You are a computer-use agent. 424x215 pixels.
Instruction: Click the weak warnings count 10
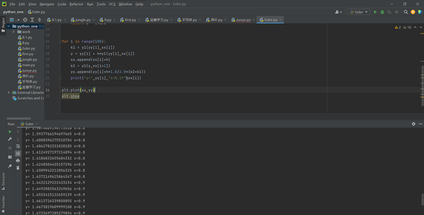(407, 27)
